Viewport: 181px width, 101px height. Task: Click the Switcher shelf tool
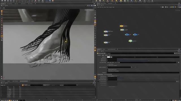tap(152, 1)
